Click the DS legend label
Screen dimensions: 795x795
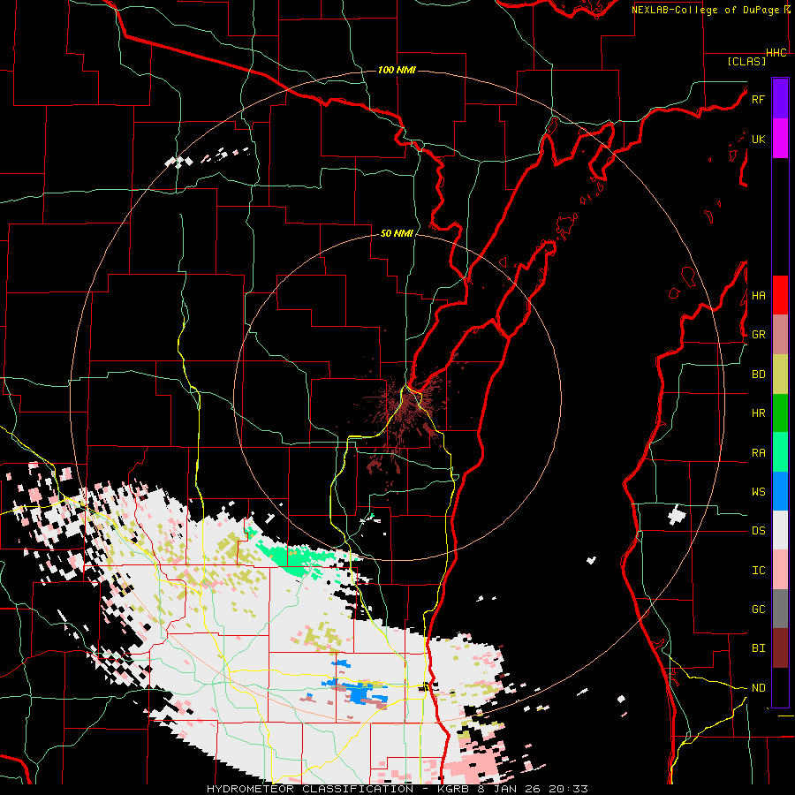(x=758, y=531)
